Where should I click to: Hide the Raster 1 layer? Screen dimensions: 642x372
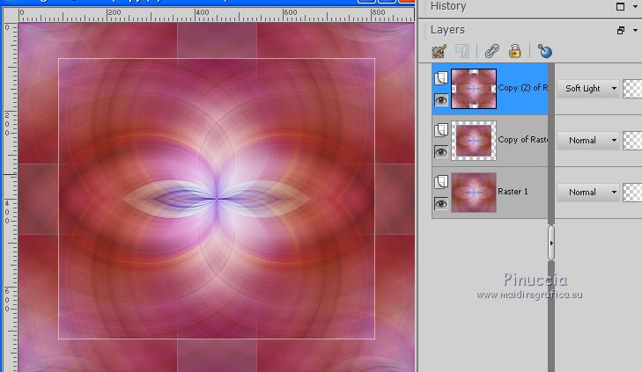(441, 203)
